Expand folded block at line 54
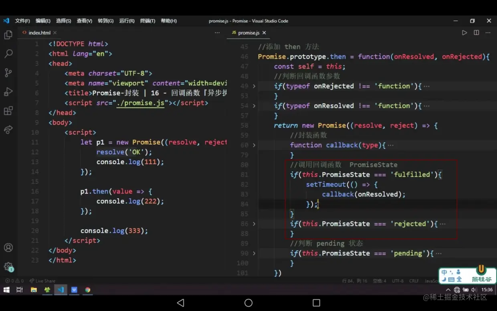497x311 pixels. (x=254, y=106)
